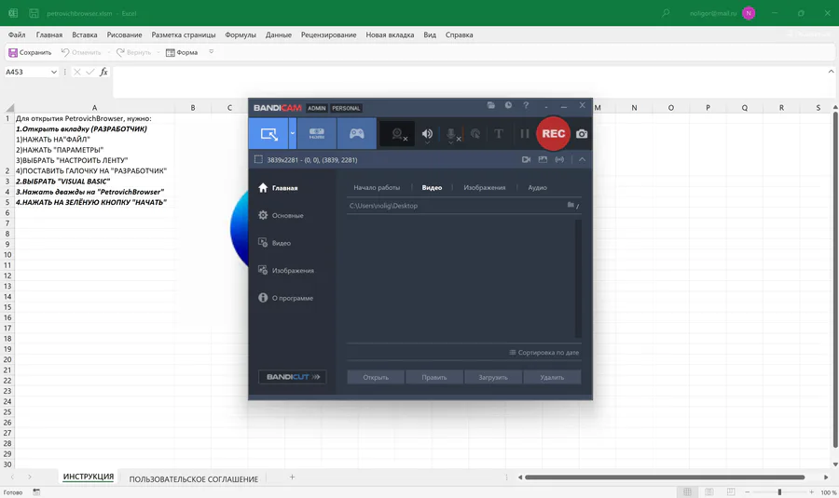Open Excel Главная ribbon tab
The height and width of the screenshot is (498, 839).
pos(49,34)
